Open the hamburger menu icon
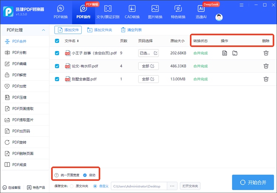The width and height of the screenshot is (277, 193). pos(242,5)
